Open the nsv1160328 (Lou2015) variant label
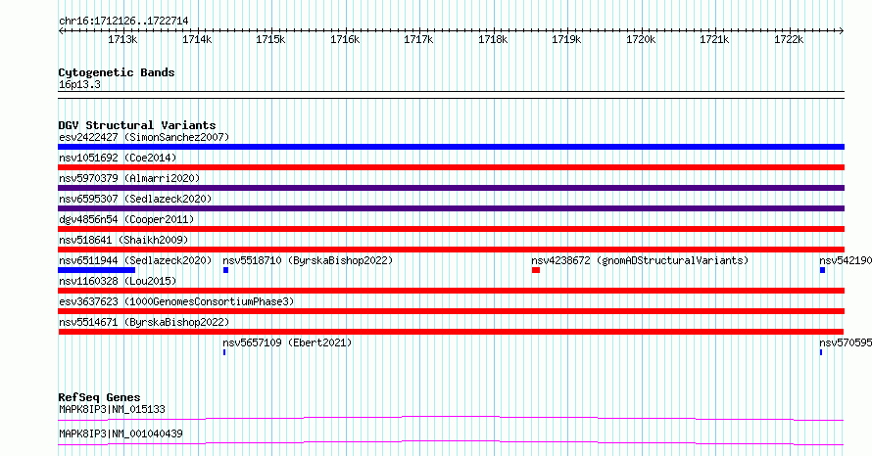 [x=118, y=281]
